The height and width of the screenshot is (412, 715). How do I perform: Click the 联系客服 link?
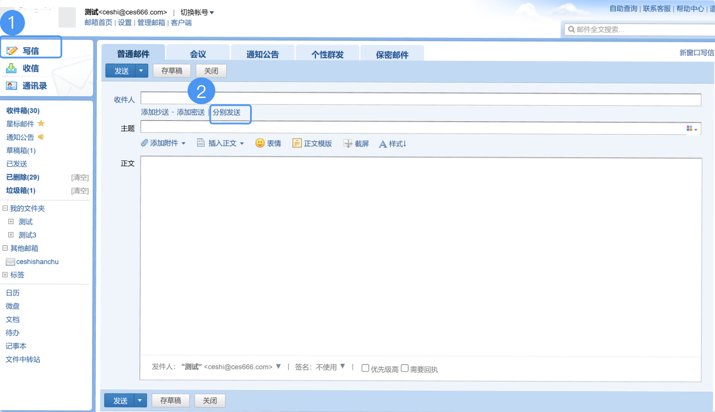tap(657, 9)
